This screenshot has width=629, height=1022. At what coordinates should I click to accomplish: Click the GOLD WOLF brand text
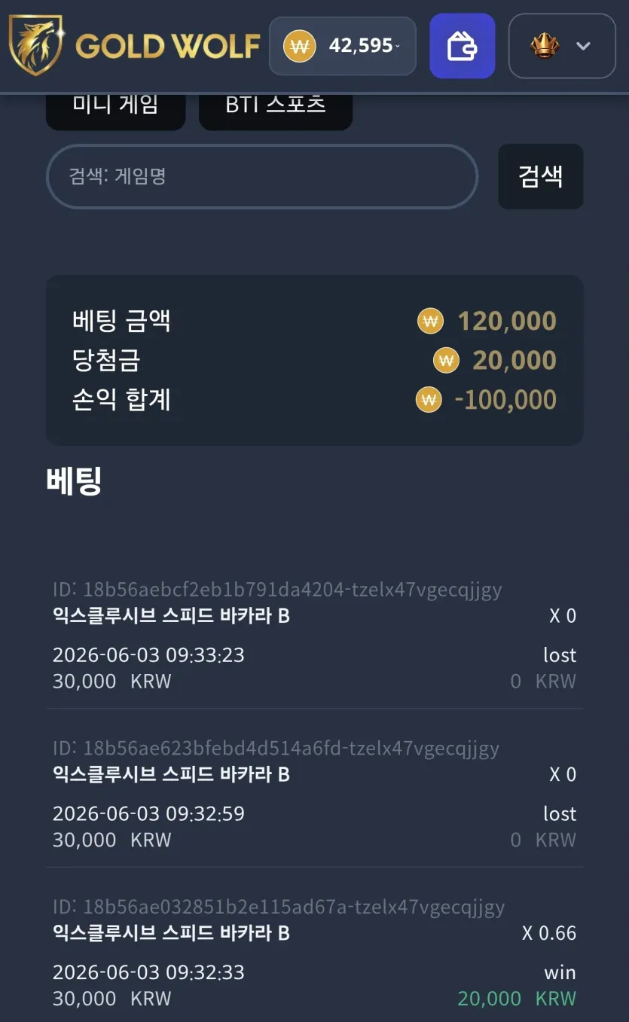pyautogui.click(x=167, y=46)
